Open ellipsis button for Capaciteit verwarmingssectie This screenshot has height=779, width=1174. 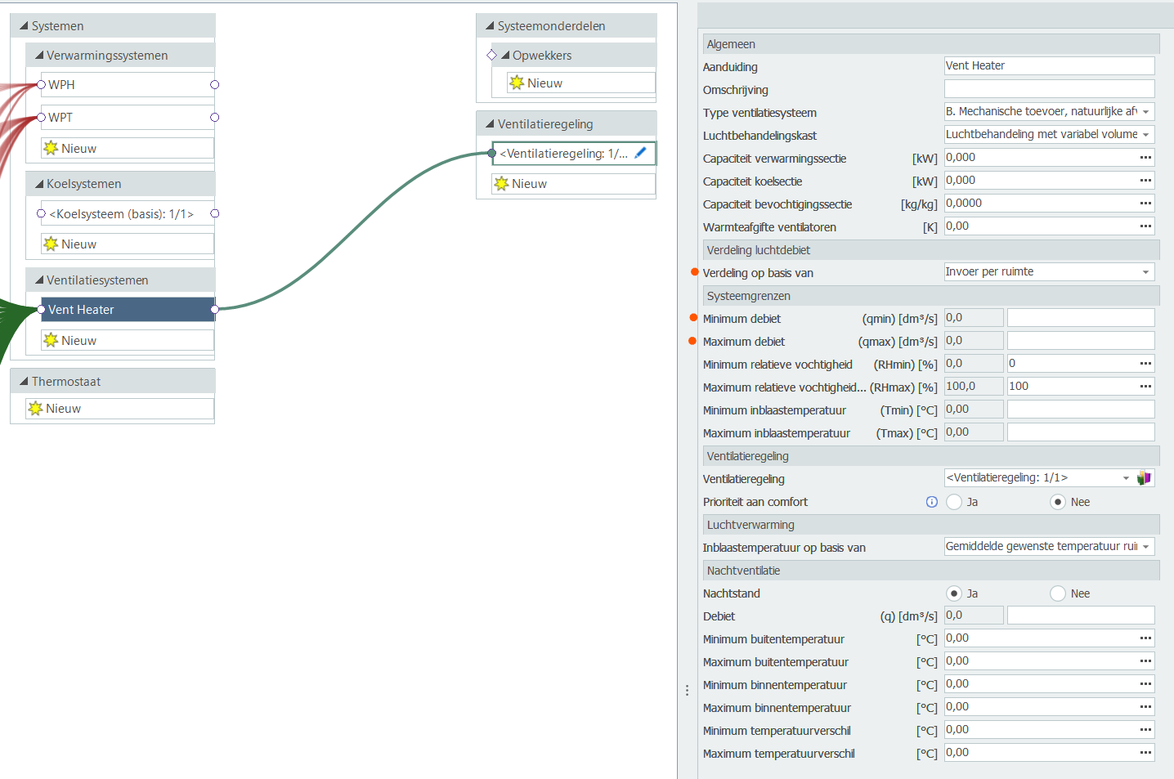click(x=1145, y=158)
